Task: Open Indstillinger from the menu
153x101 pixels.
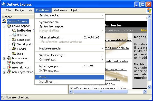Action: [x=70, y=82]
